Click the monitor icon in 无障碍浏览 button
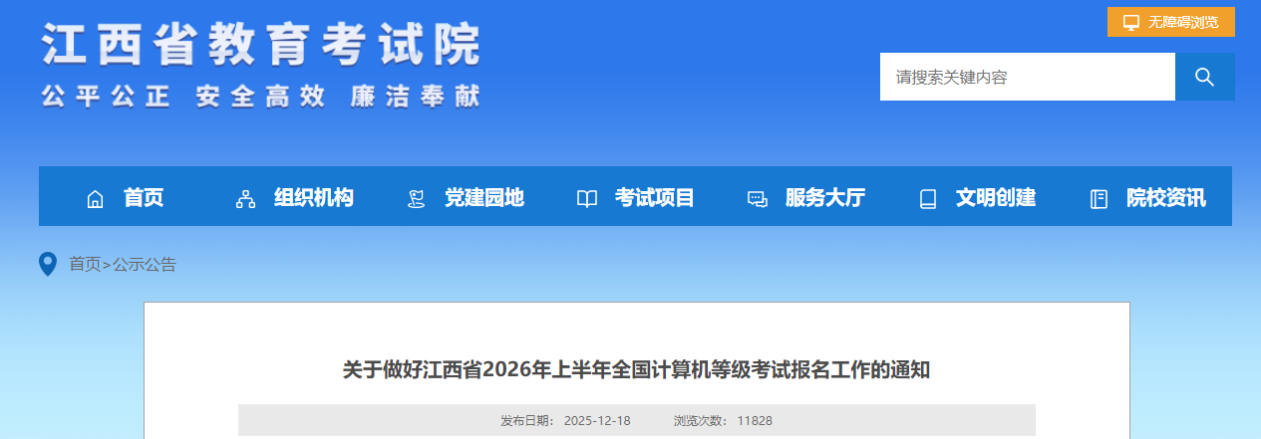The image size is (1261, 439). point(1130,22)
